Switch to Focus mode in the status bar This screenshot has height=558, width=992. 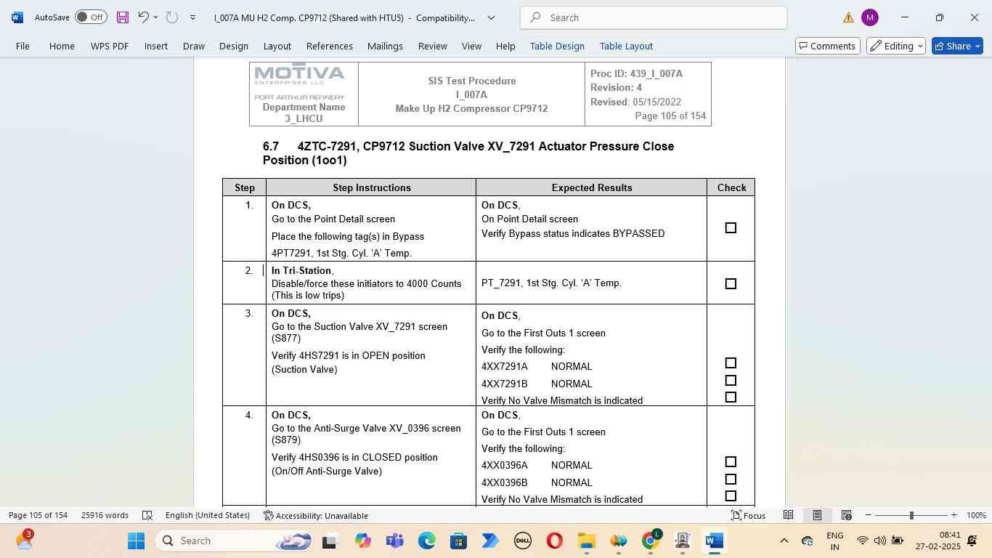point(748,515)
